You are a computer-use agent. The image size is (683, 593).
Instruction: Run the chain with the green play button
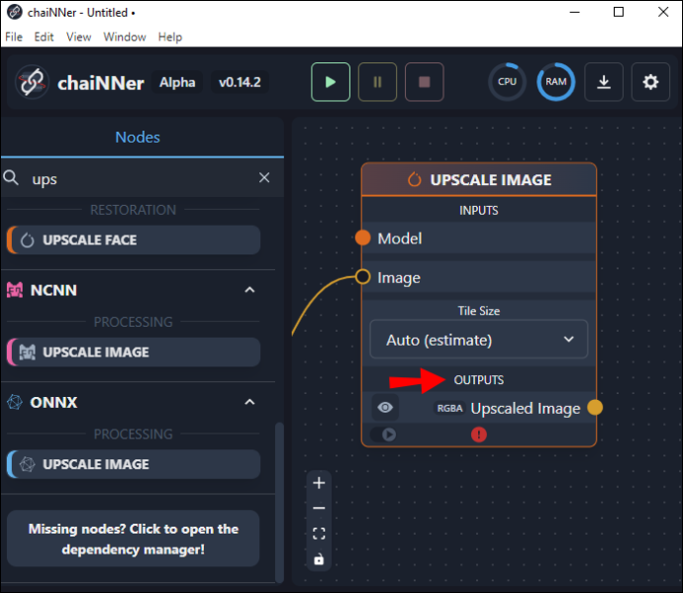tap(331, 82)
